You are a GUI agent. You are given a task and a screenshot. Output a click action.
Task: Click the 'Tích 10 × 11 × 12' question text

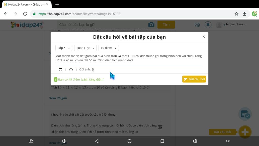coord(100,87)
